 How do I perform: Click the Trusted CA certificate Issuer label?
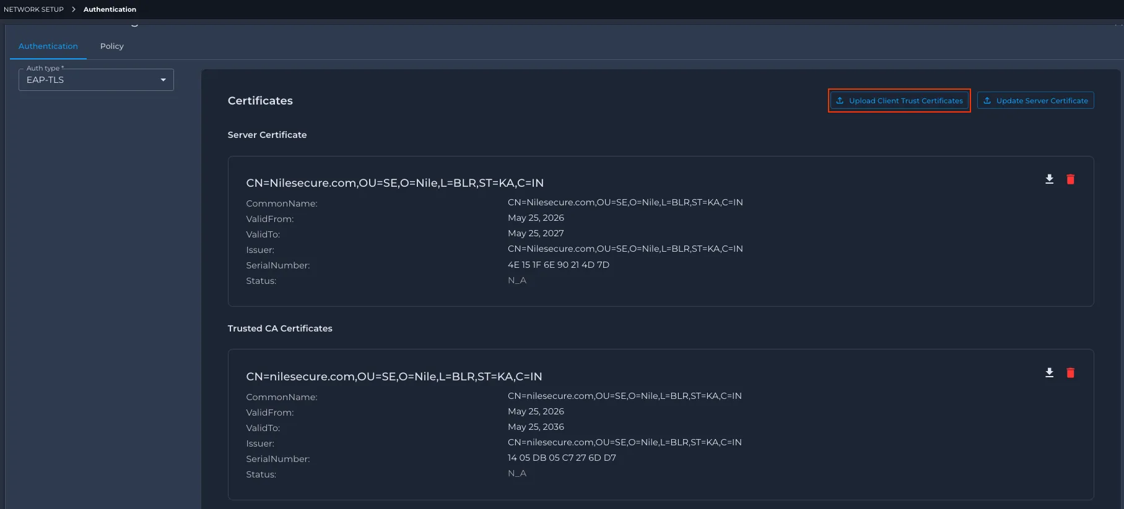[260, 443]
